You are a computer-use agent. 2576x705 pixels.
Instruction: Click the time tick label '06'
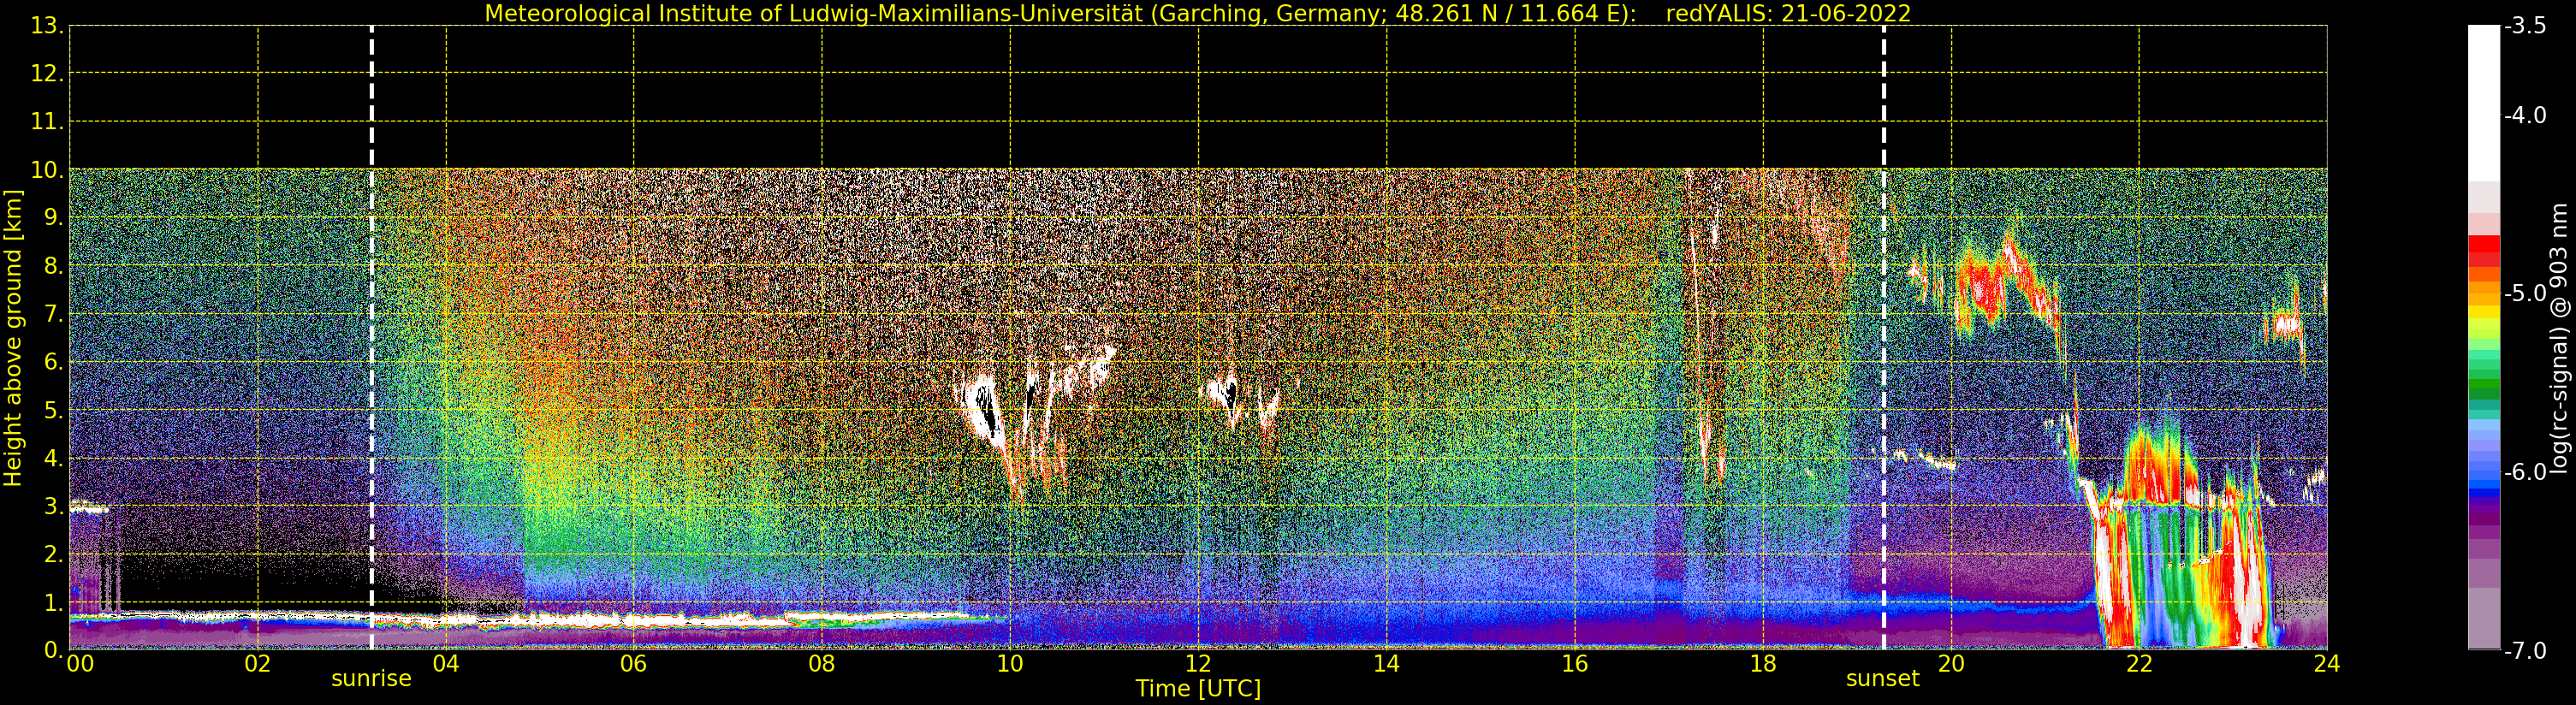(634, 664)
